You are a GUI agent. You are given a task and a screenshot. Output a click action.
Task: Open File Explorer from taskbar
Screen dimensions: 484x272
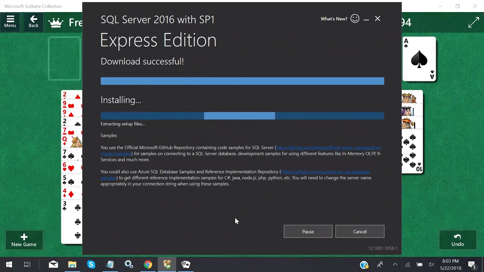click(x=72, y=264)
